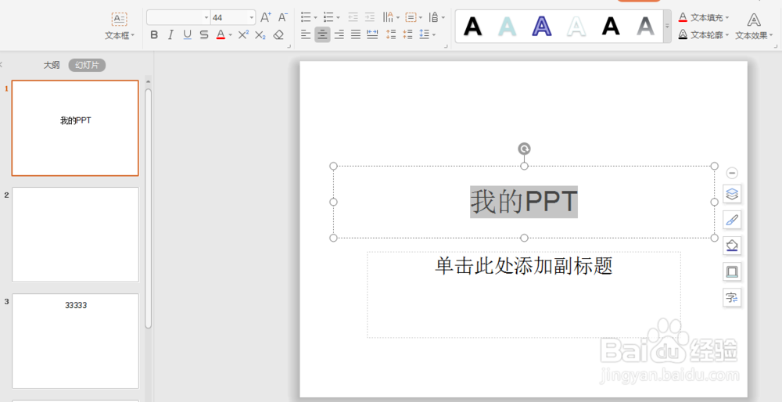The image size is (782, 402).
Task: Clear formatting with the eraser icon
Action: [x=278, y=35]
